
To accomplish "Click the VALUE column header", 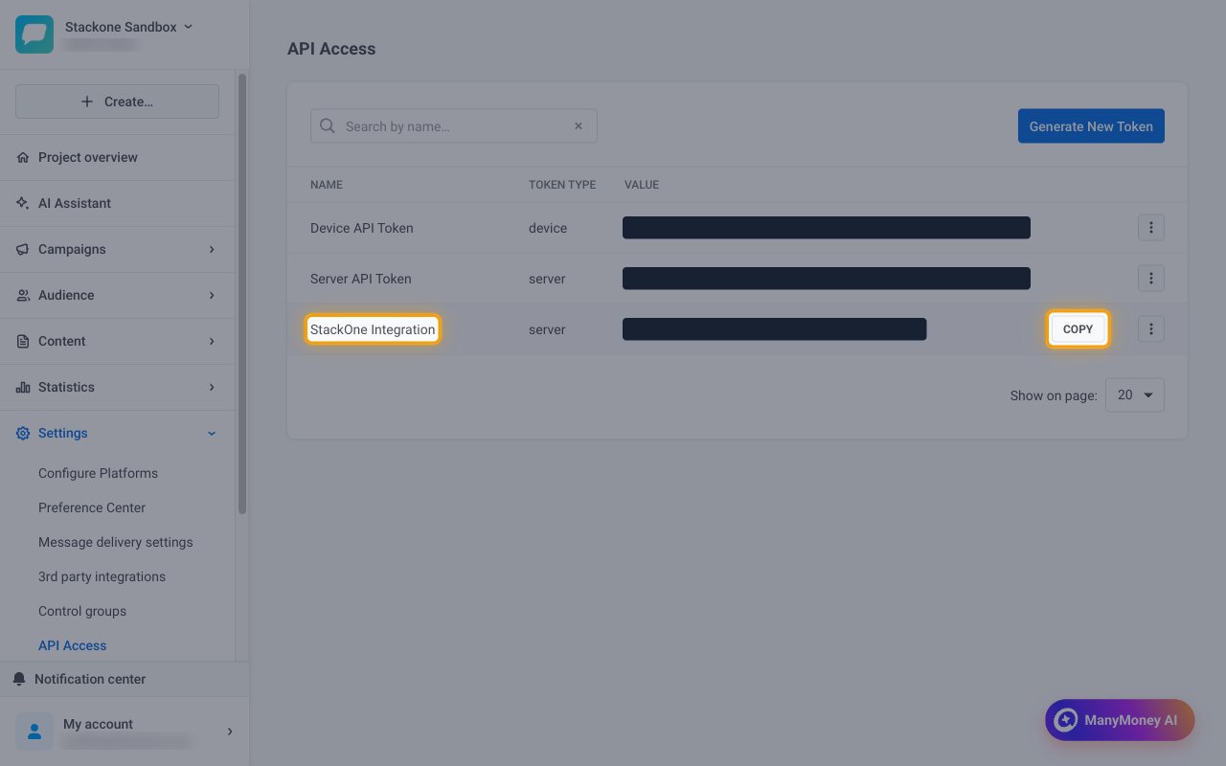I will [642, 185].
